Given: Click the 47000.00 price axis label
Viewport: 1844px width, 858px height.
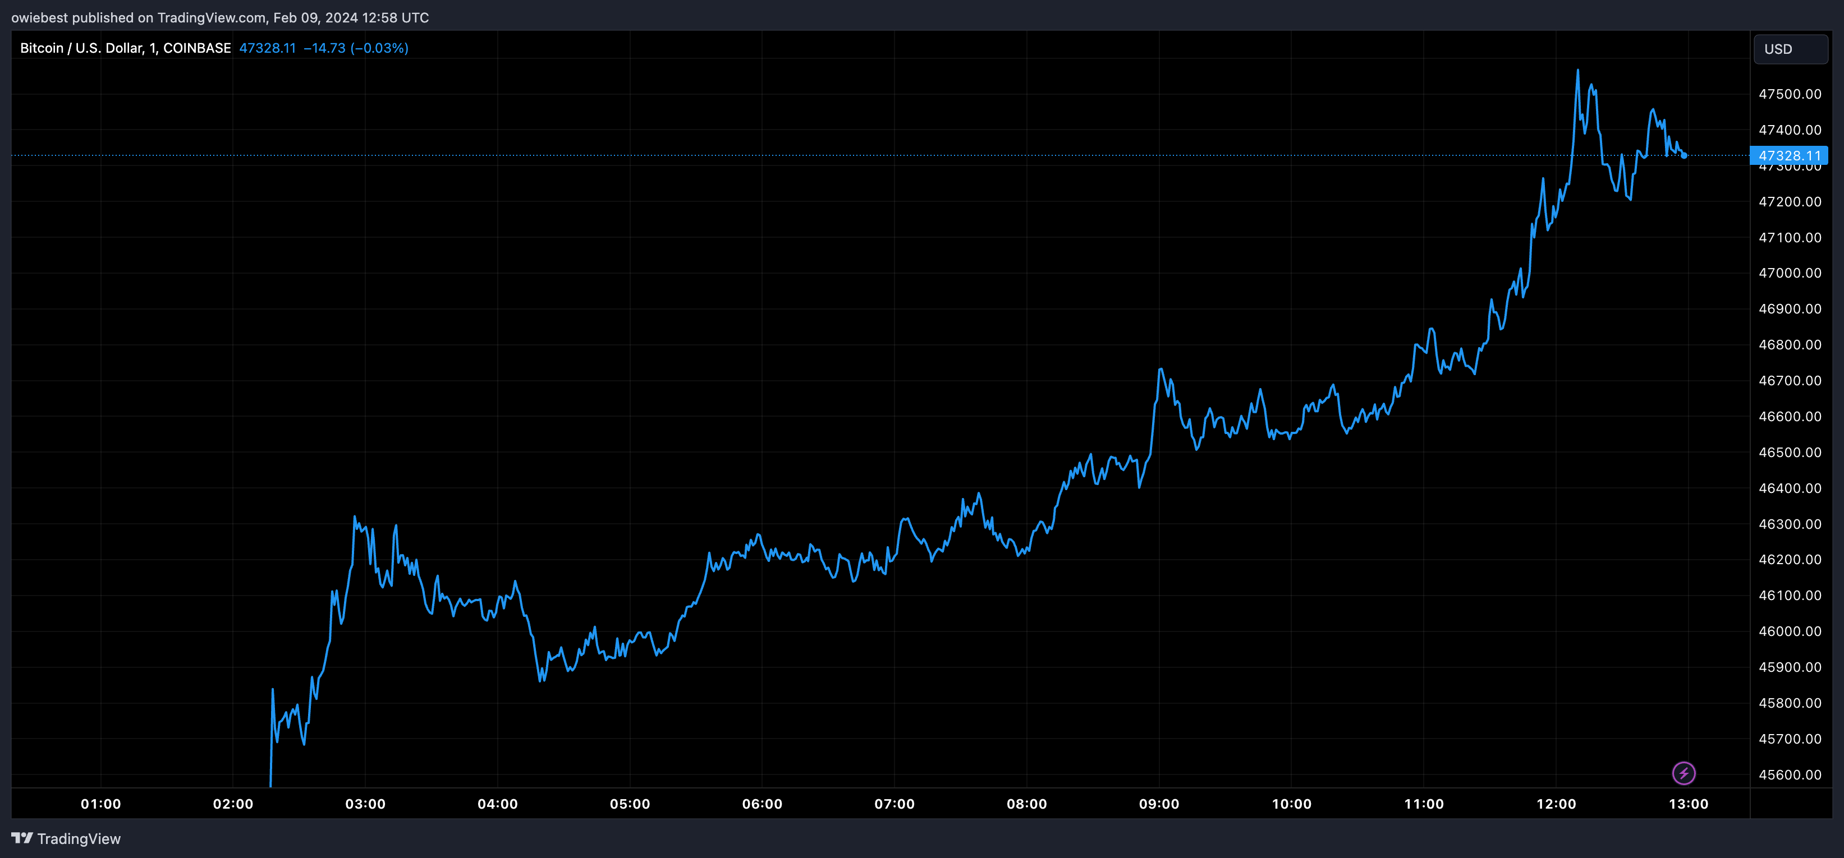Looking at the screenshot, I should coord(1790,273).
